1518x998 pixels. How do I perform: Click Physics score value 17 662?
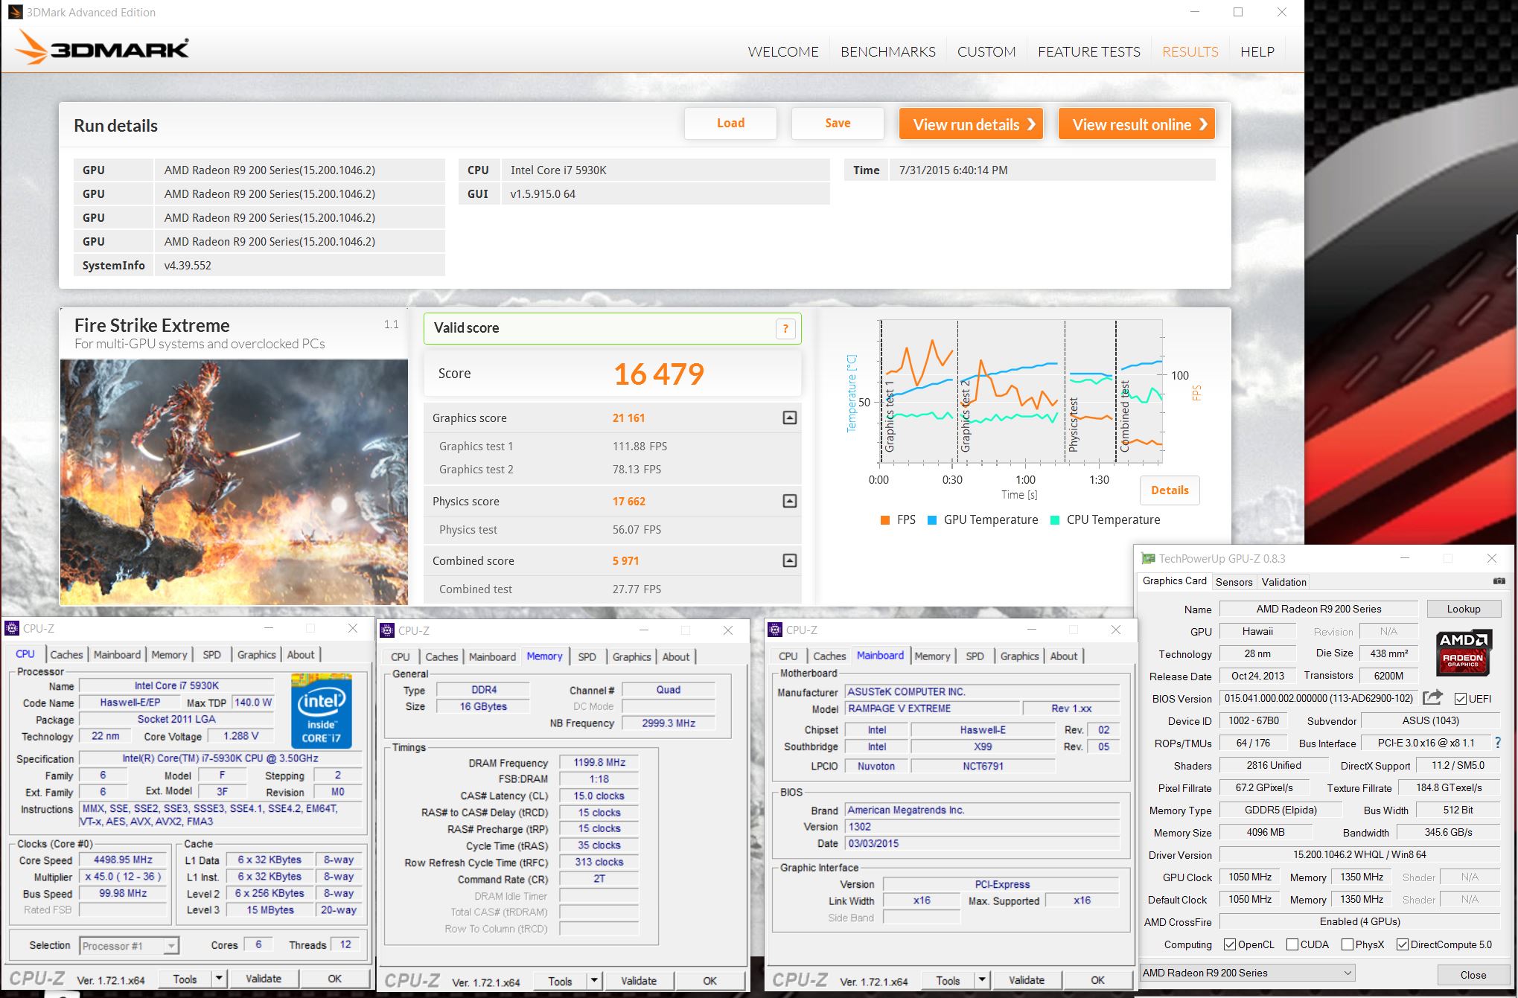coord(628,501)
